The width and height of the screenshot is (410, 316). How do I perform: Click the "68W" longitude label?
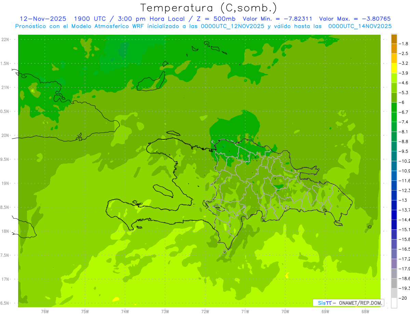point(365,311)
